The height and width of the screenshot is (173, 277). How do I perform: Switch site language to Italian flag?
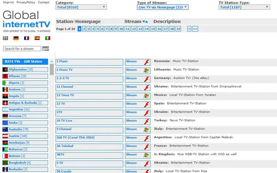coord(48,38)
